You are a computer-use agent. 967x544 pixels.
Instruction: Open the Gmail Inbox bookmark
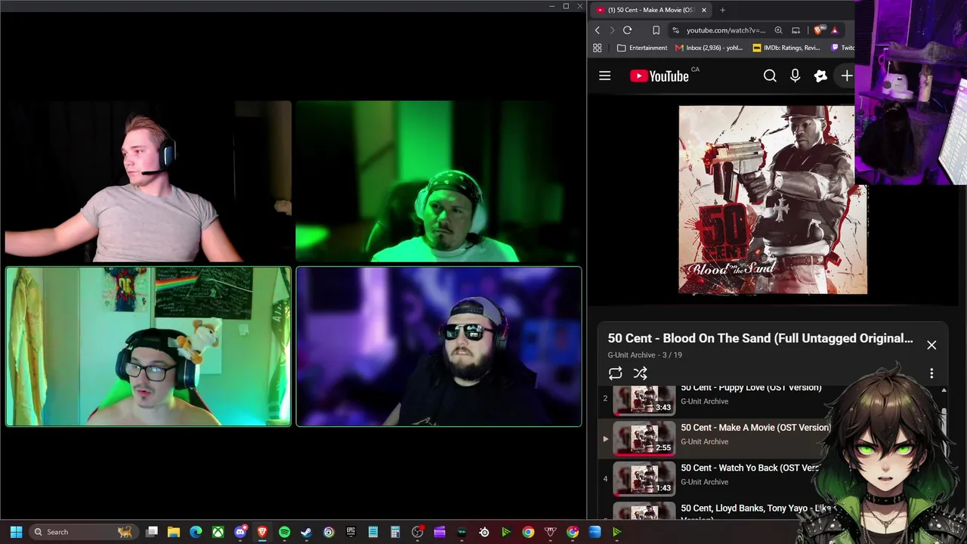pyautogui.click(x=709, y=48)
